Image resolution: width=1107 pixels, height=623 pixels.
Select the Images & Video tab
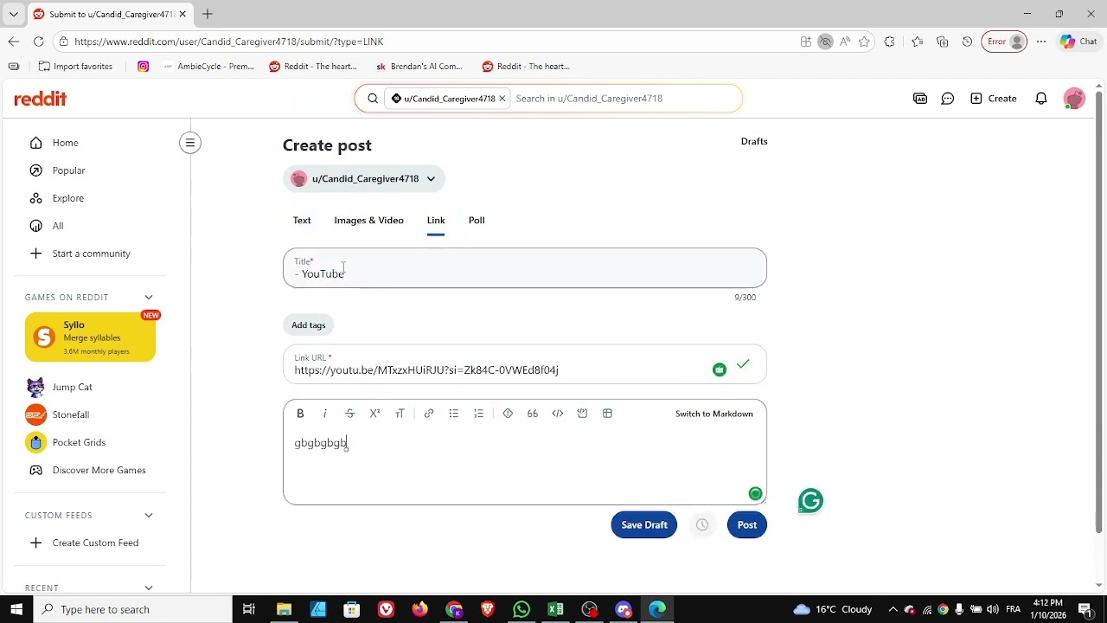tap(369, 221)
